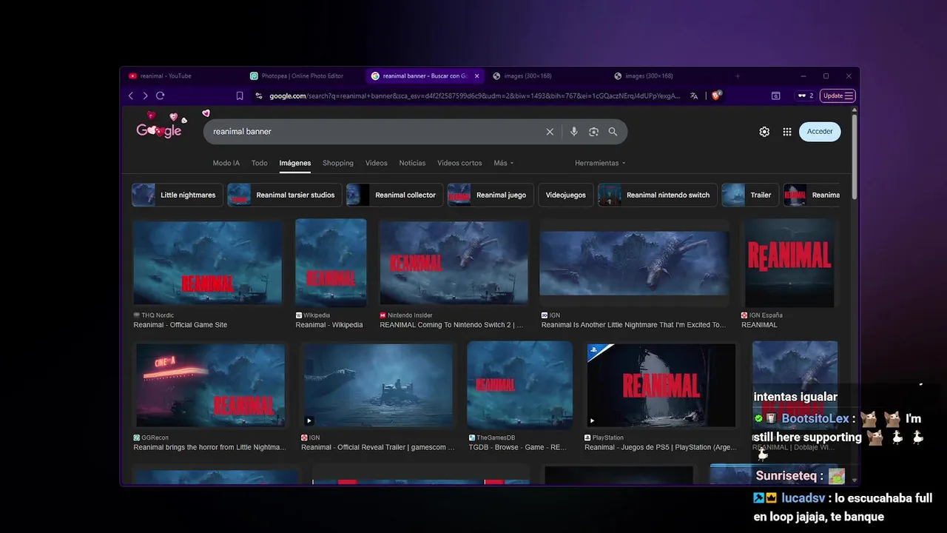Select the Todo results tab

(260, 163)
